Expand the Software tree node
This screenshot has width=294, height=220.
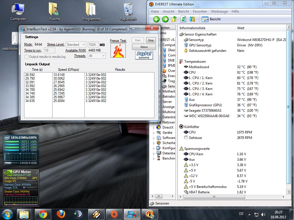tap(154, 138)
